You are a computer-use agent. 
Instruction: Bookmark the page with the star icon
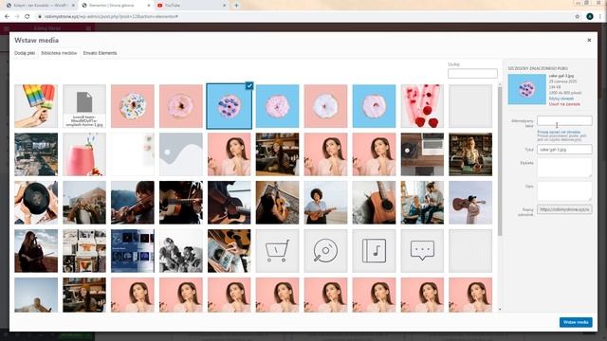click(578, 17)
